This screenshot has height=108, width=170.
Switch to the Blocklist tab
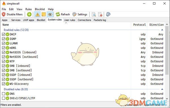pyautogui.click(x=41, y=20)
